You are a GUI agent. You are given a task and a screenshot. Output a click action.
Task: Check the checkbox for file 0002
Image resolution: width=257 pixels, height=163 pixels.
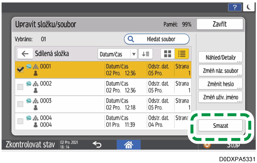(x=20, y=87)
